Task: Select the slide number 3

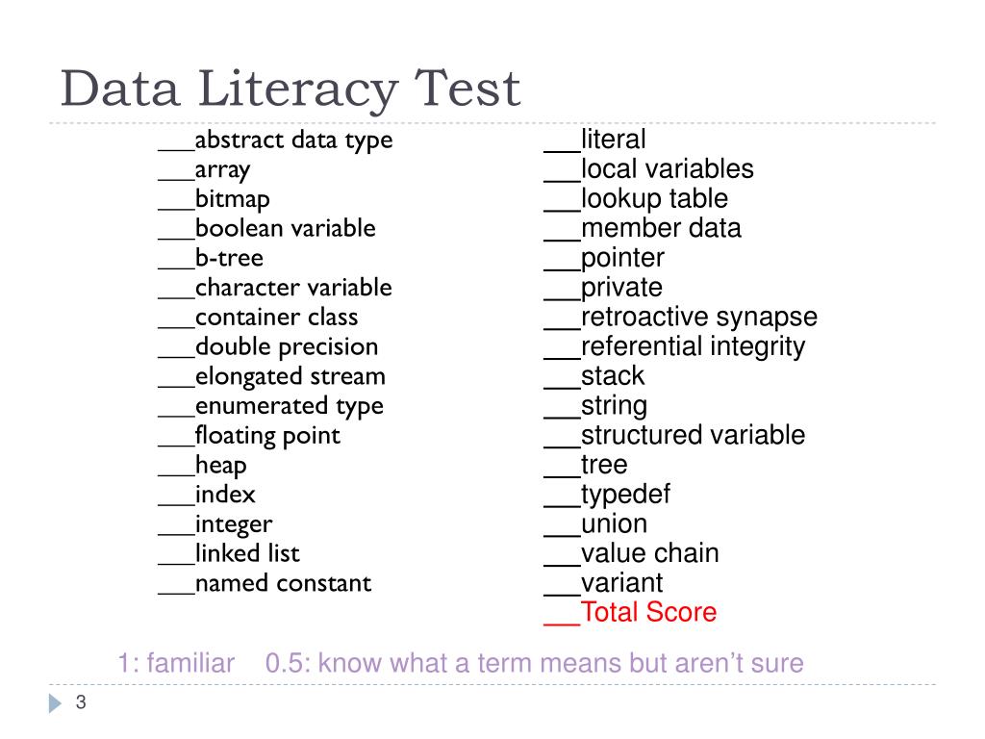Action: 81,701
